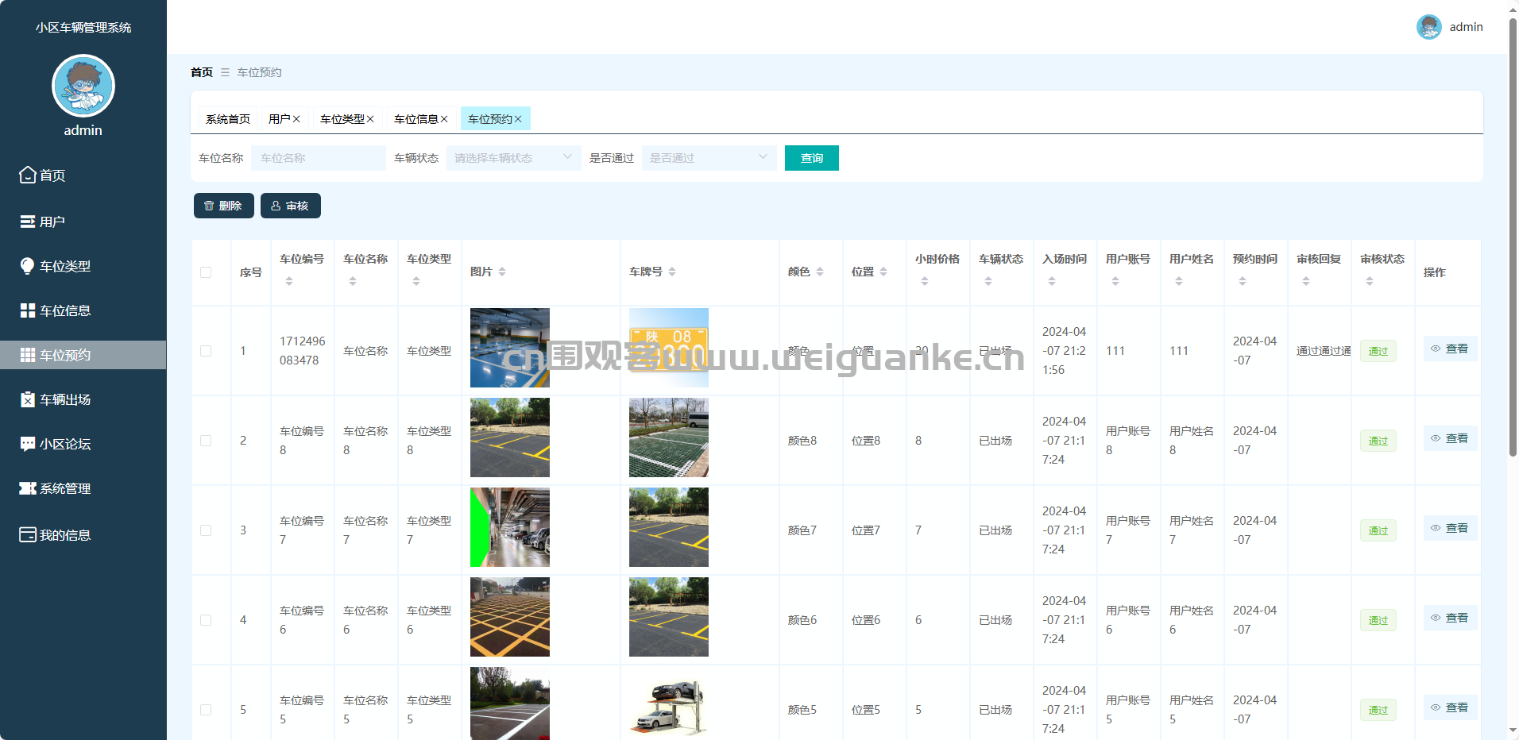Click the 查询 search button

click(x=811, y=158)
